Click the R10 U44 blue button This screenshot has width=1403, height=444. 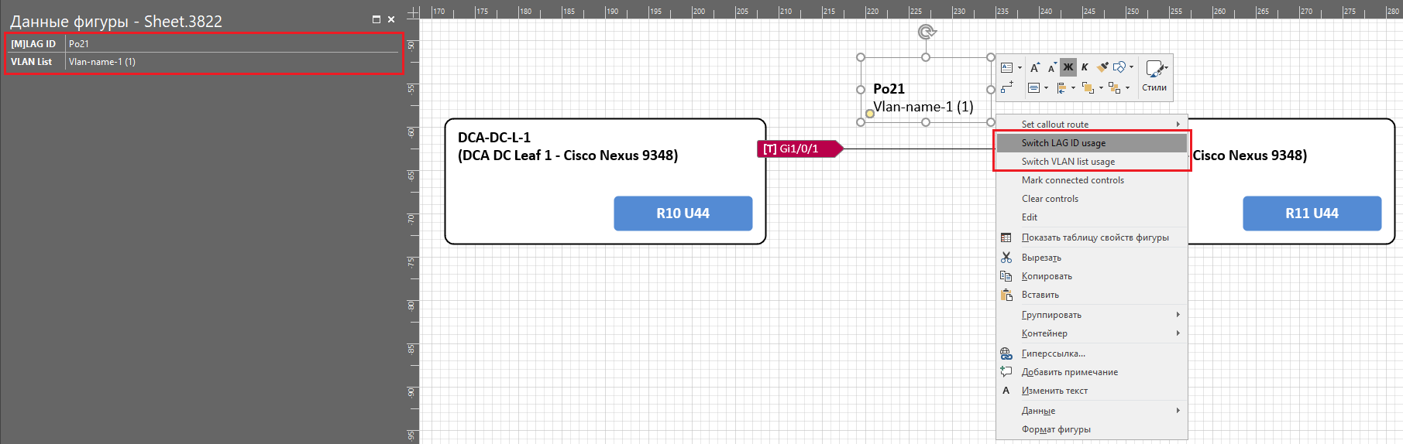pyautogui.click(x=683, y=213)
